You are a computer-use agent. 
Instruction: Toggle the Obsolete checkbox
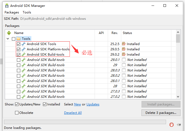click(x=17, y=113)
